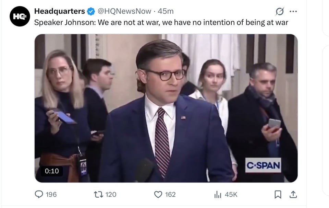
Task: Click the 45K views count
Action: [231, 195]
